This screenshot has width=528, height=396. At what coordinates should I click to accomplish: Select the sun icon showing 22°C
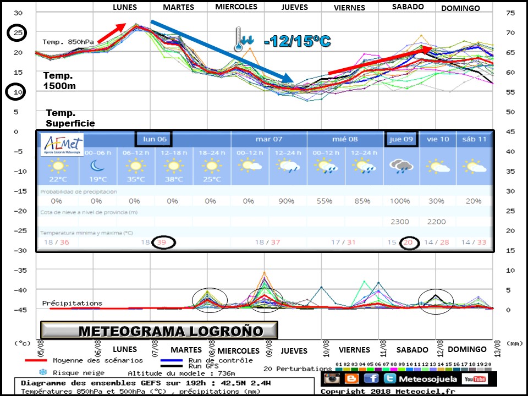click(58, 166)
